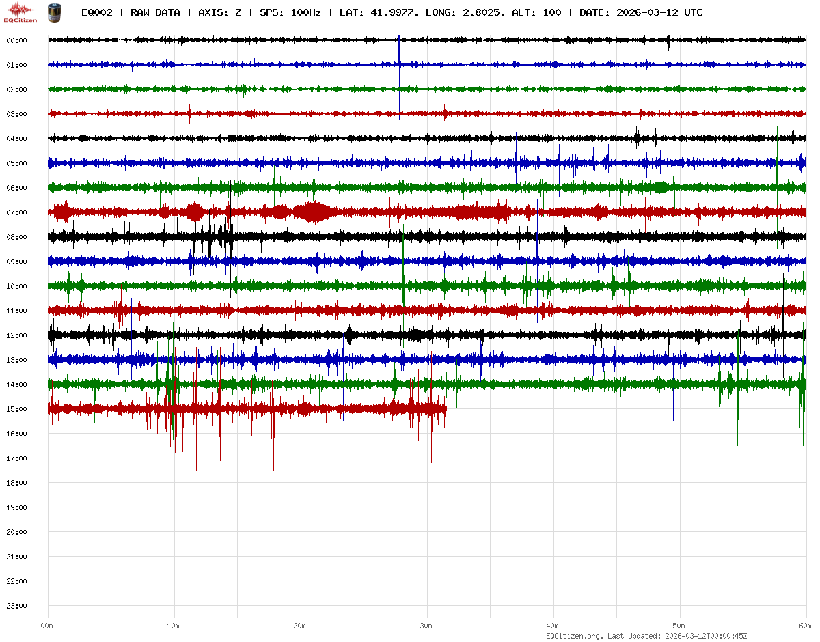Click the AXIS: Z label in the header
820x642 pixels.
coord(219,12)
